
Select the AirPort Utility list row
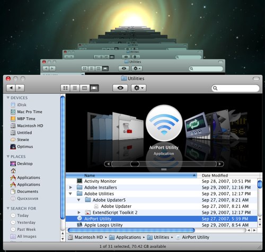[x=162, y=219]
